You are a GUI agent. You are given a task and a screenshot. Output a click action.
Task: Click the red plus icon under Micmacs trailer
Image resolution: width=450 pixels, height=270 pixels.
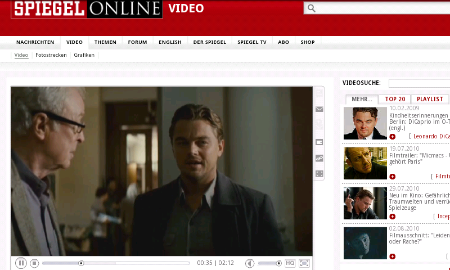[392, 177]
